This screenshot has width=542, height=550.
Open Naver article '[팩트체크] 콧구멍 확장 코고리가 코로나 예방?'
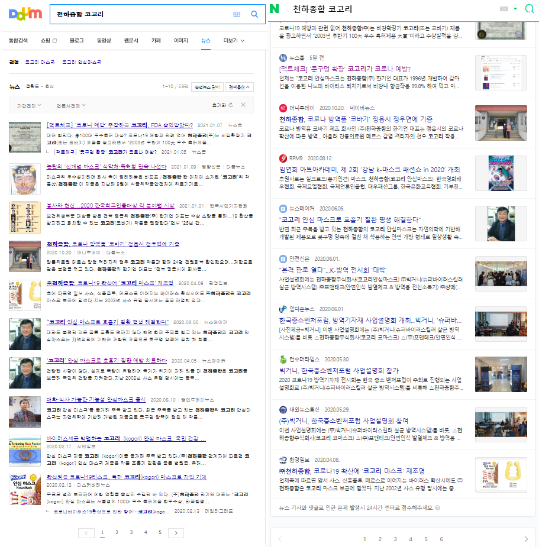click(x=345, y=69)
